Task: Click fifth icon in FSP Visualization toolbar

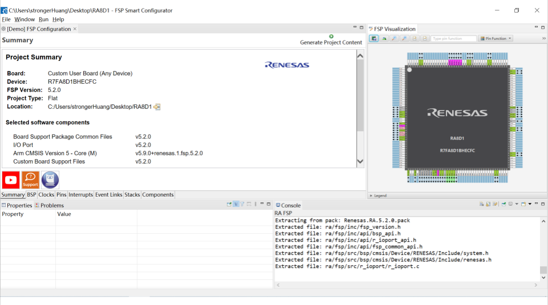Action: pos(414,38)
